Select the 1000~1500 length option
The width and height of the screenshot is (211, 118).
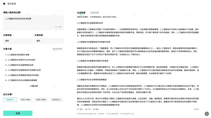[x=26, y=100]
